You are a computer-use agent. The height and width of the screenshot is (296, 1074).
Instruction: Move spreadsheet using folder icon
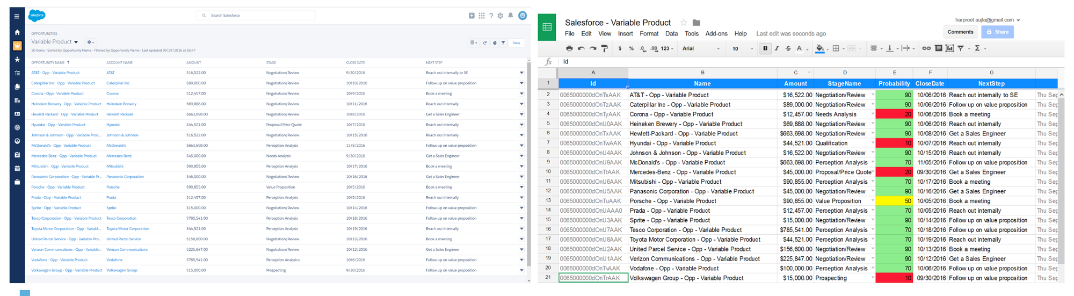coord(696,23)
